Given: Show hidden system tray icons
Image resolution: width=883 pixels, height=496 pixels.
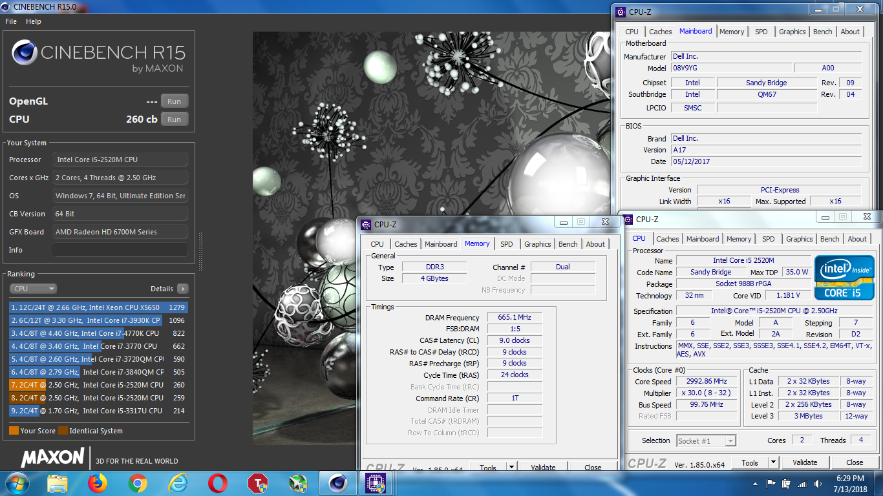Looking at the screenshot, I should [x=756, y=484].
